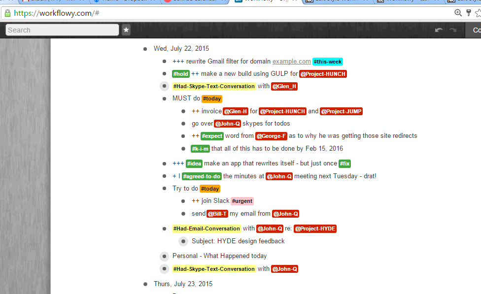This screenshot has width=481, height=294.
Task: Click the @Glen_H tag
Action: [284, 87]
